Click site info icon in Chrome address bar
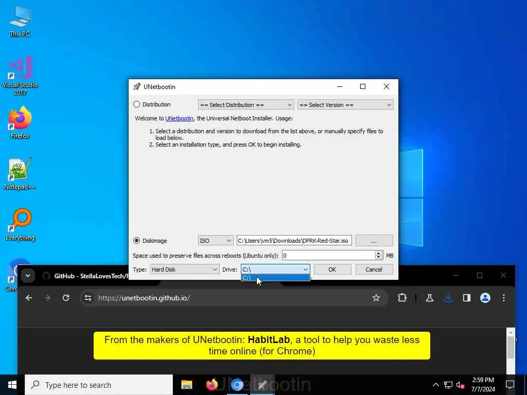This screenshot has width=527, height=395. click(x=88, y=298)
